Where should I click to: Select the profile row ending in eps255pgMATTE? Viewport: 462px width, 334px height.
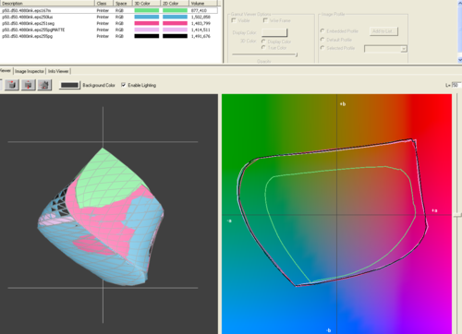(109, 30)
